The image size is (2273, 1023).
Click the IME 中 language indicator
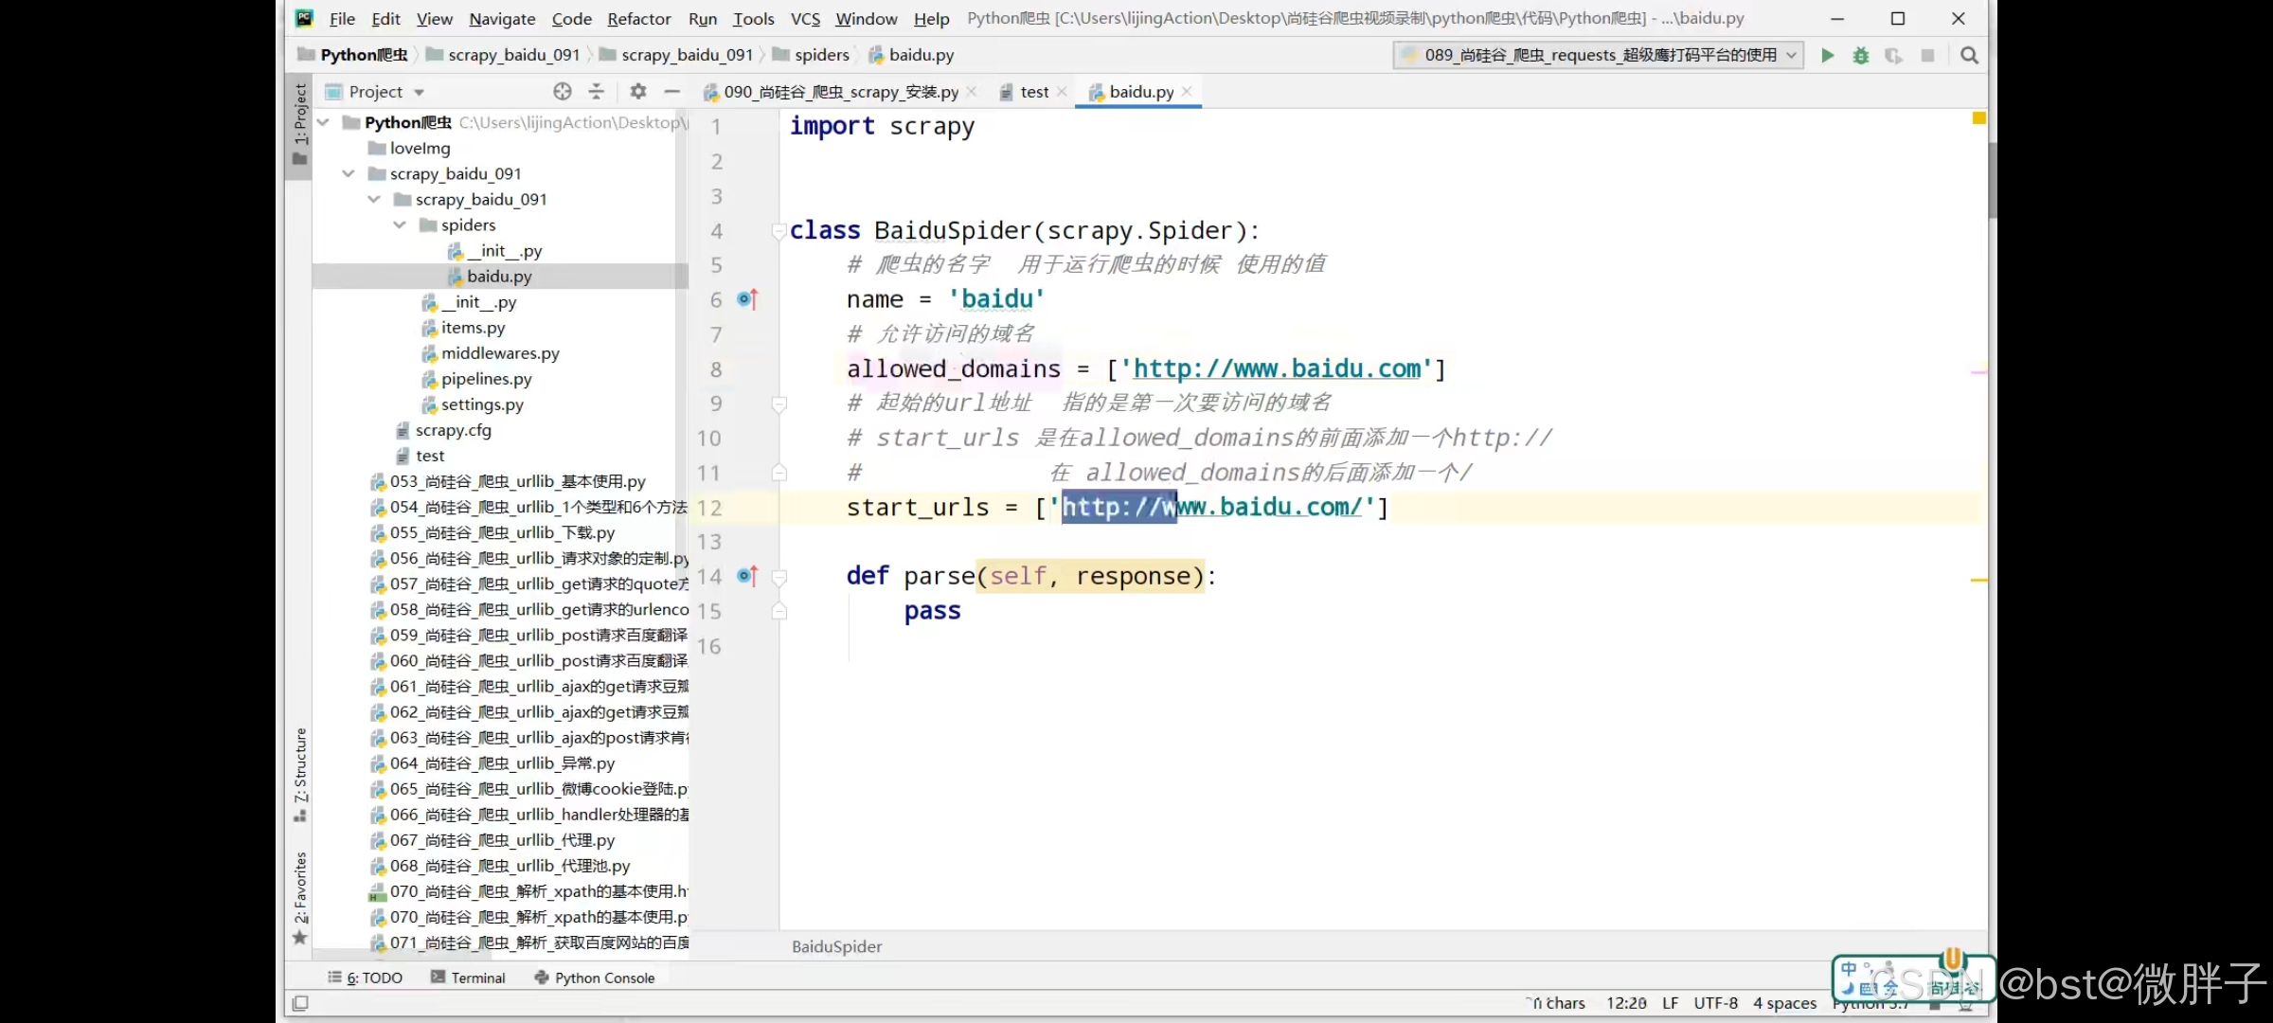point(1849,969)
